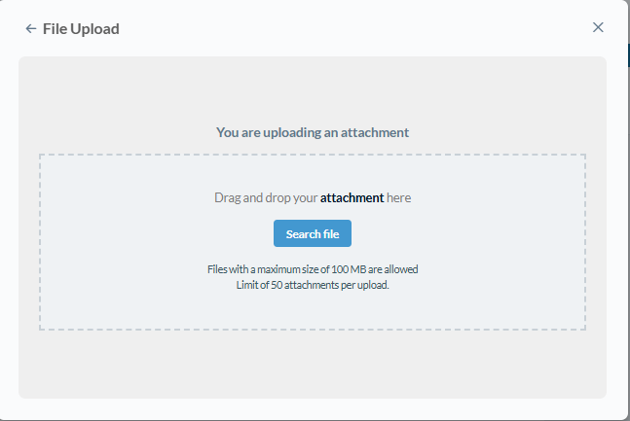Click the 'You are uploading an attachment' heading

coord(313,132)
